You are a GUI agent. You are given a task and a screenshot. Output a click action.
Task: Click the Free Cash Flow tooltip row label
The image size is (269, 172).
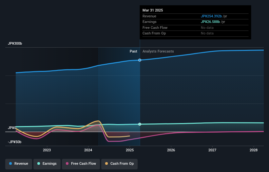click(x=155, y=28)
